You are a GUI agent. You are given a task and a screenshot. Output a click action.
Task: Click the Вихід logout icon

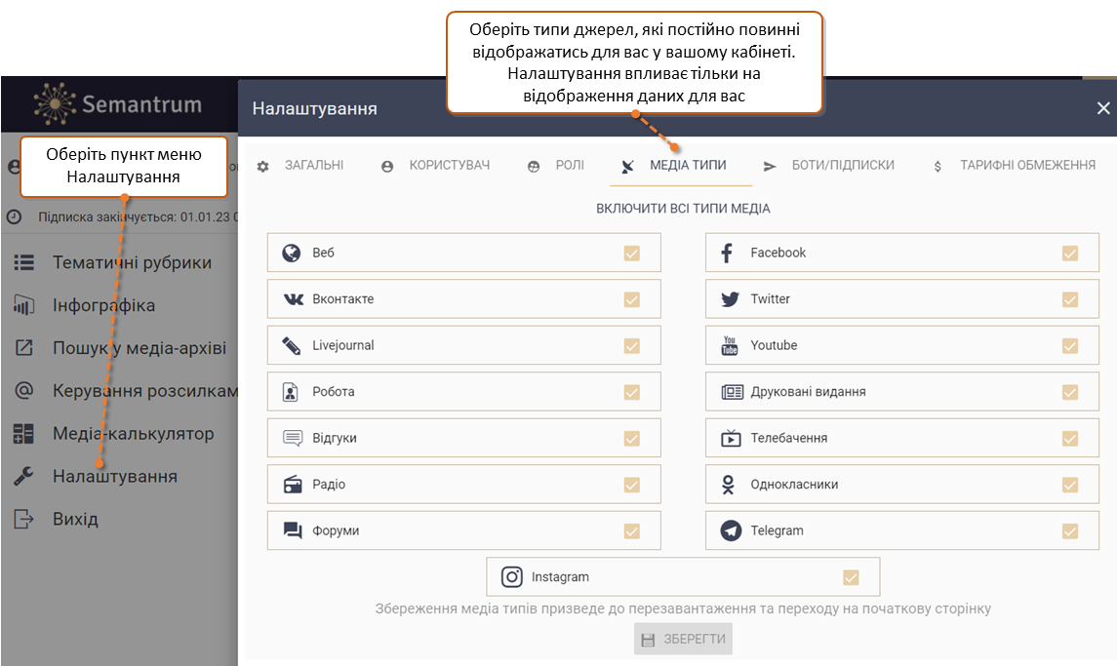(24, 520)
